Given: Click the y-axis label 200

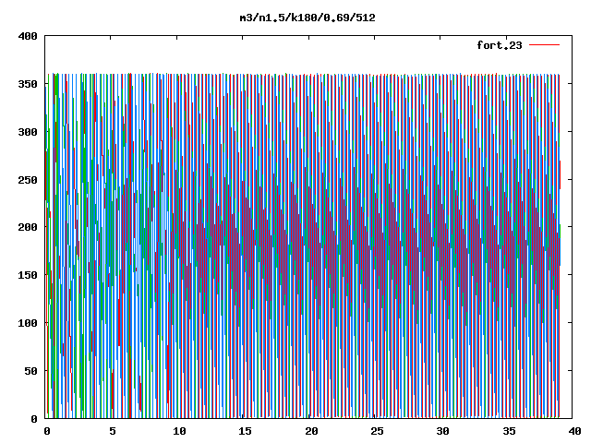Looking at the screenshot, I should pyautogui.click(x=28, y=227).
